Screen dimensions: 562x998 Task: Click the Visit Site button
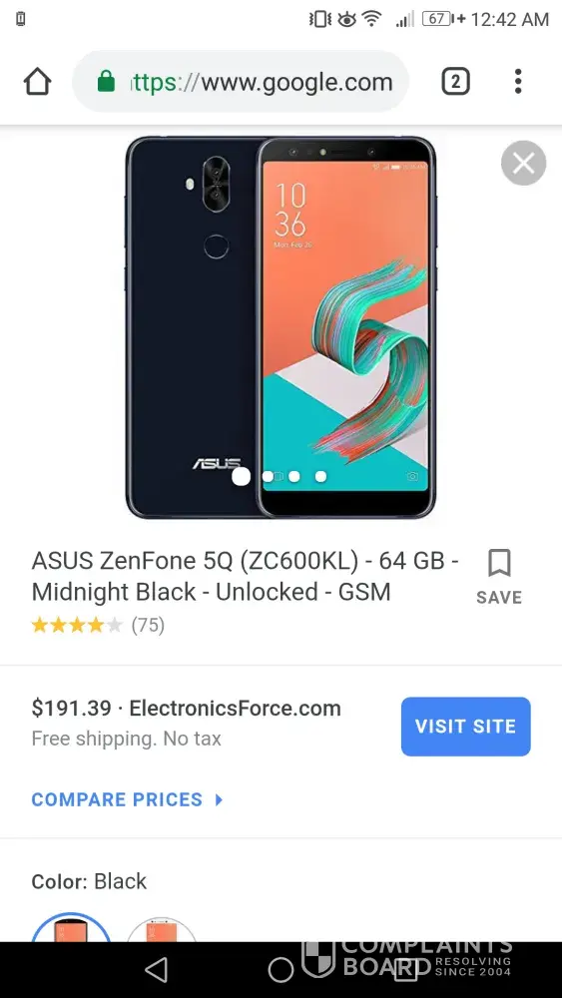466,727
